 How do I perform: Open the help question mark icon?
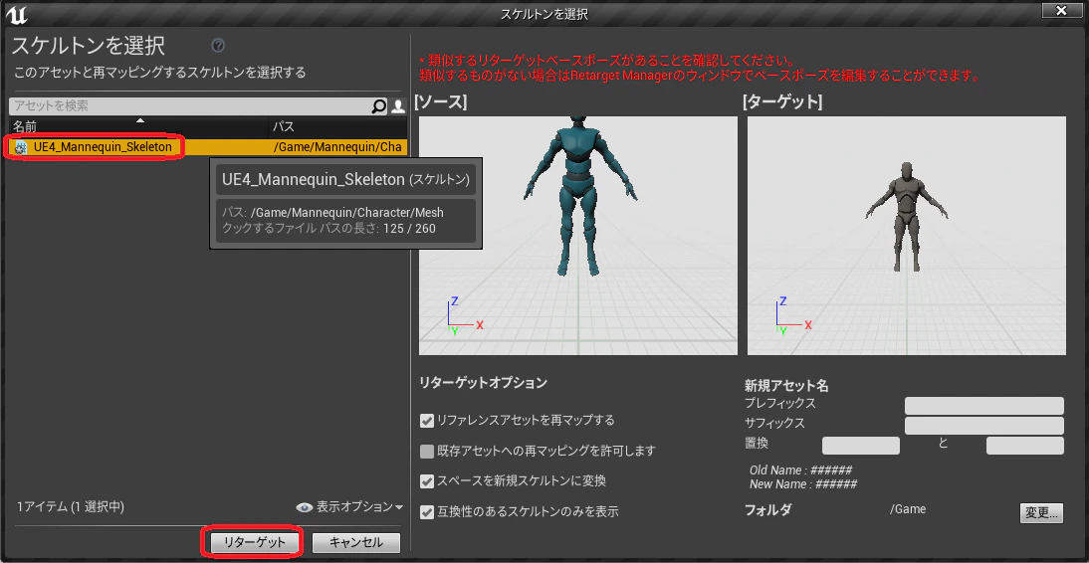(218, 46)
